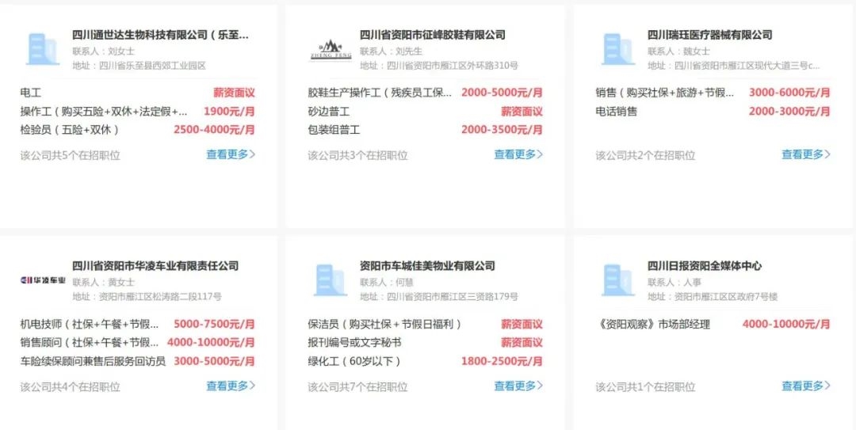
Task: Click 该公司共1个在招职位 text
Action: [x=645, y=387]
